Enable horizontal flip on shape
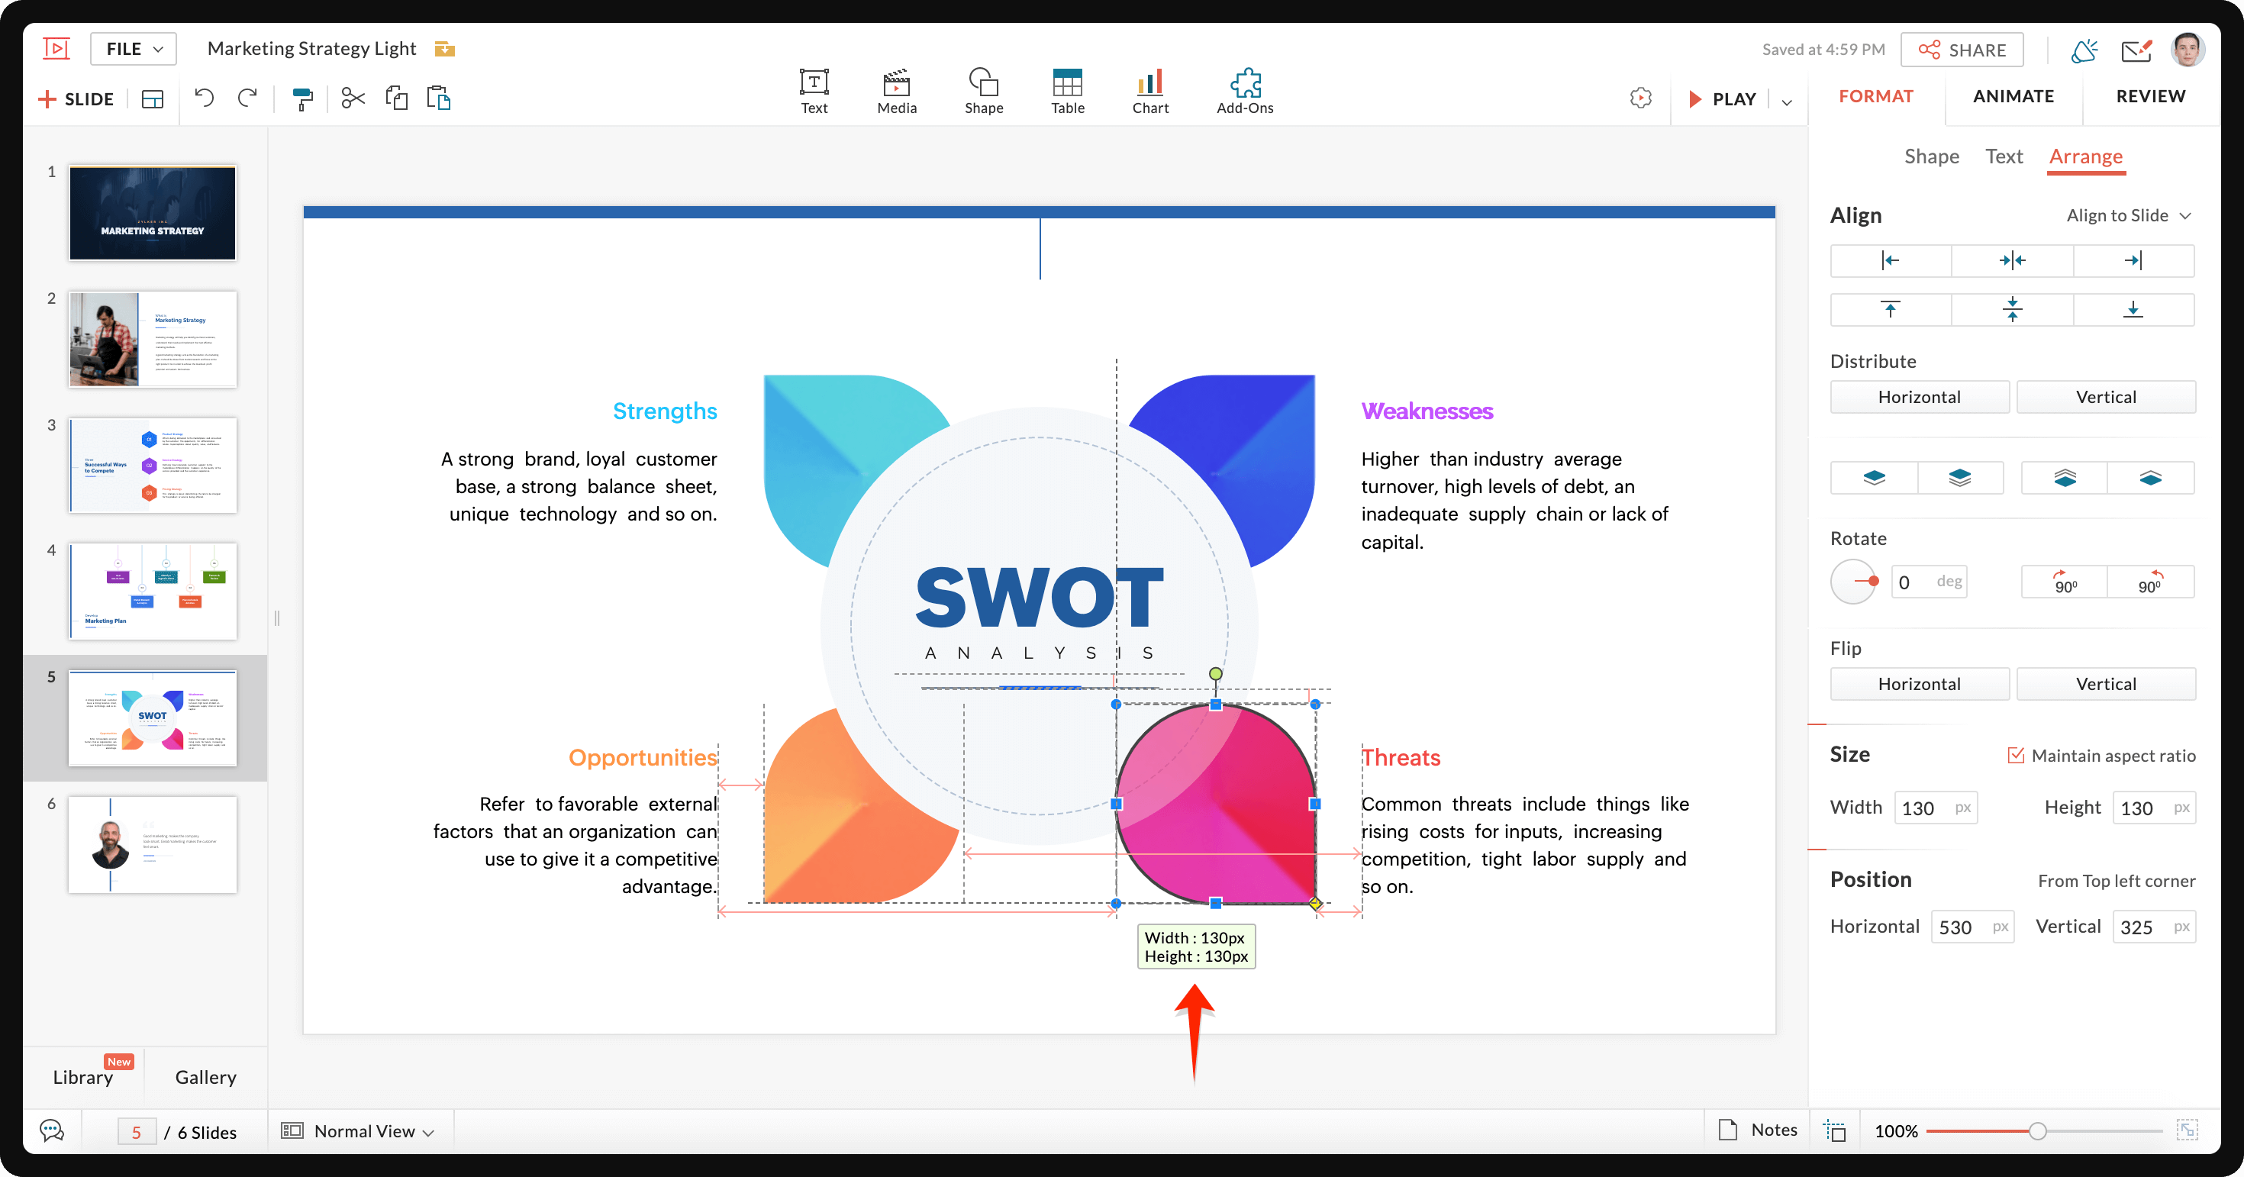The image size is (2244, 1177). coord(1919,682)
